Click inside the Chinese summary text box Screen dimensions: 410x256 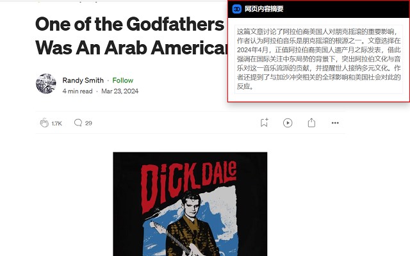click(x=318, y=59)
